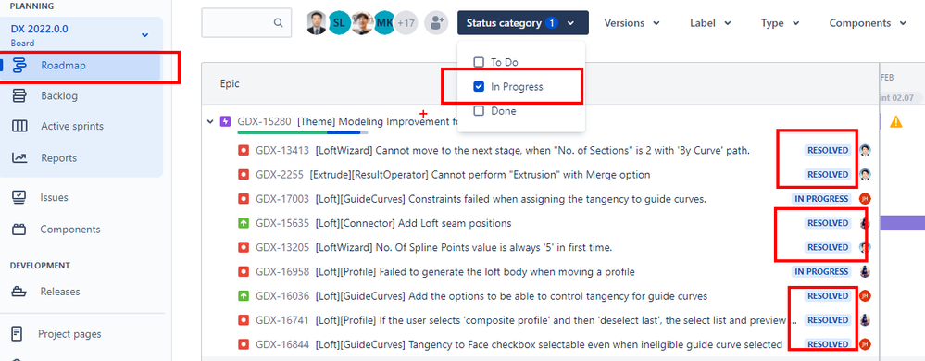
Task: Click the warning triangle icon
Action: click(x=896, y=122)
